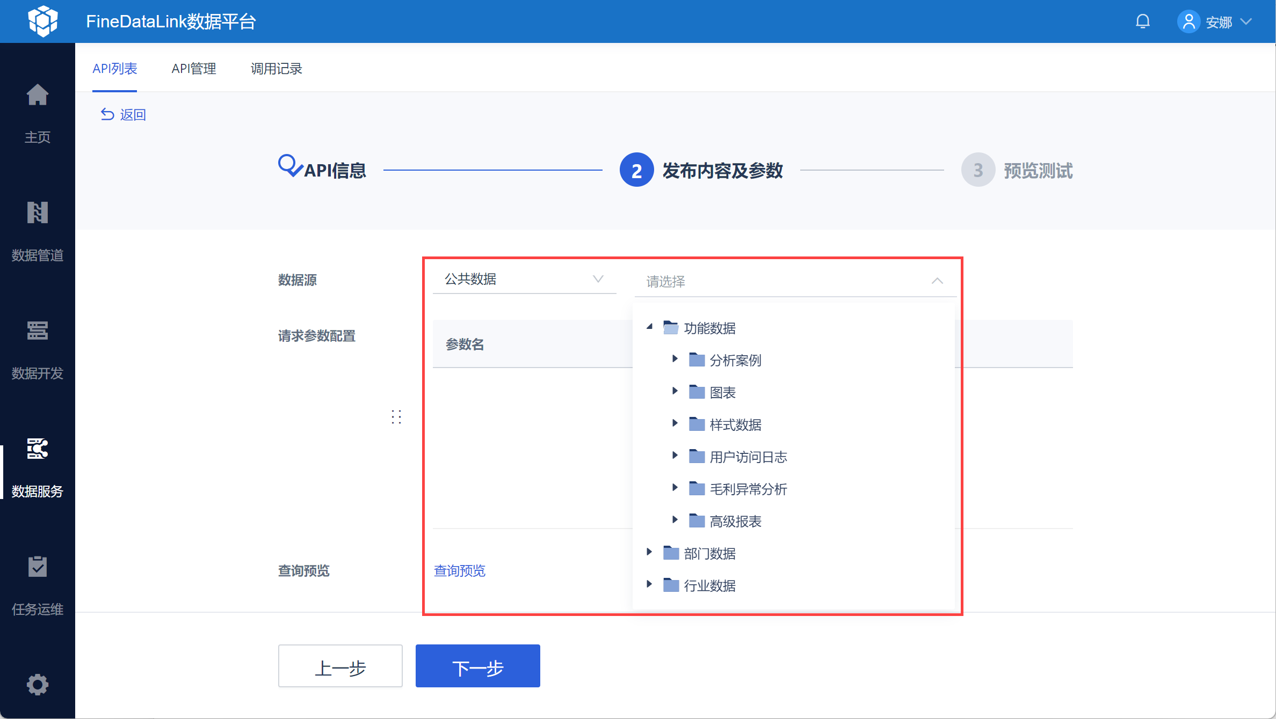Open the Home page sidebar icon

[37, 96]
